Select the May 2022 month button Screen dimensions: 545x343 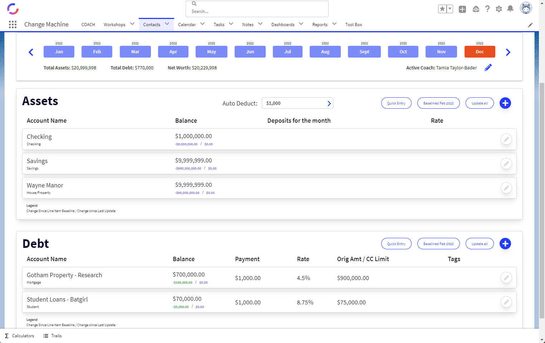coord(211,52)
